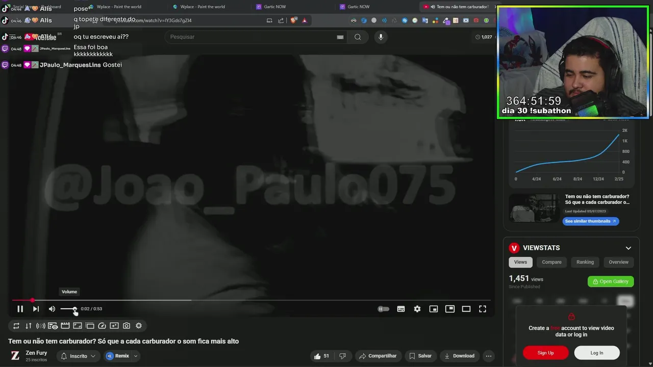Skip to the next video

36,309
